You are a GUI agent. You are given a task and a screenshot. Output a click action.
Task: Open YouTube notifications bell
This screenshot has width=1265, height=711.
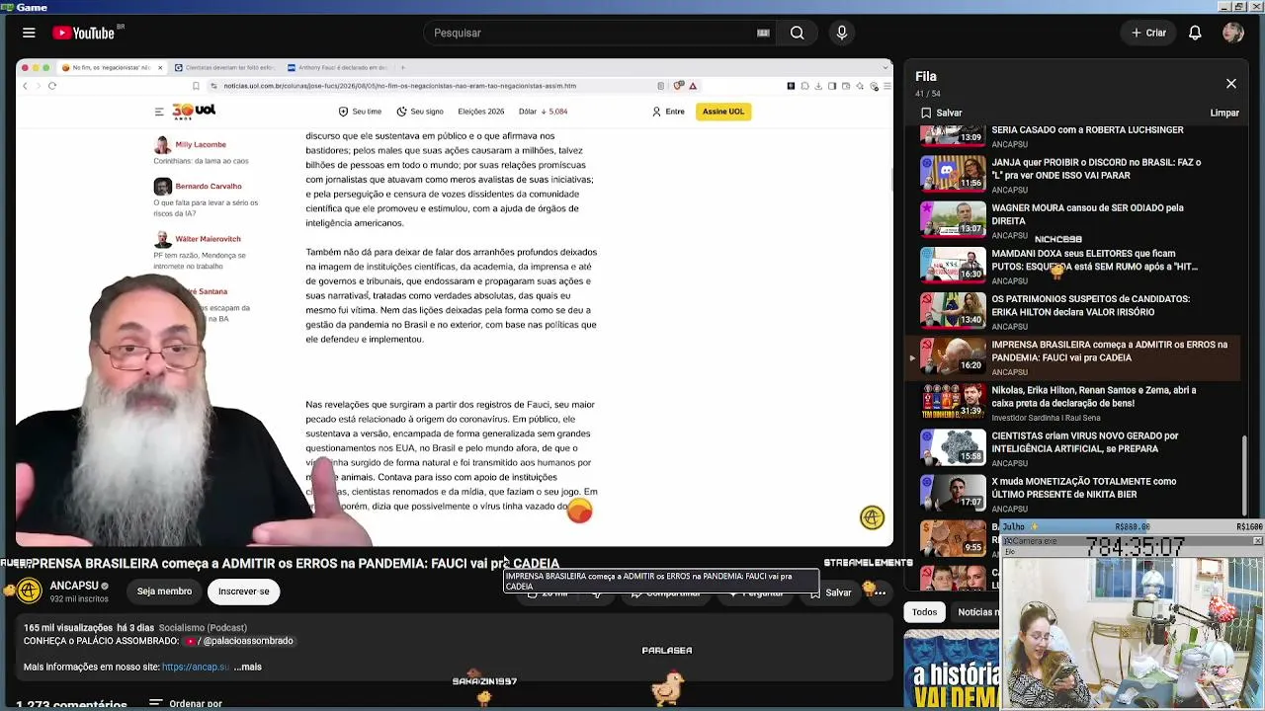(1195, 33)
